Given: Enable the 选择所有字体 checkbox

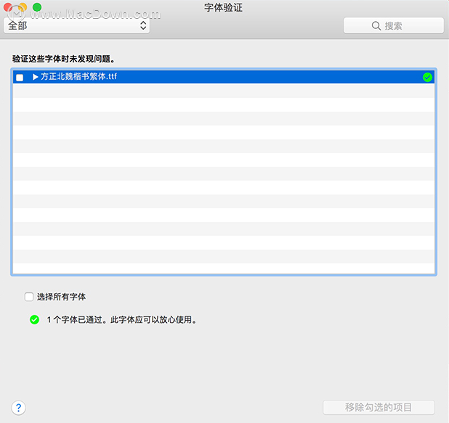Looking at the screenshot, I should point(29,297).
